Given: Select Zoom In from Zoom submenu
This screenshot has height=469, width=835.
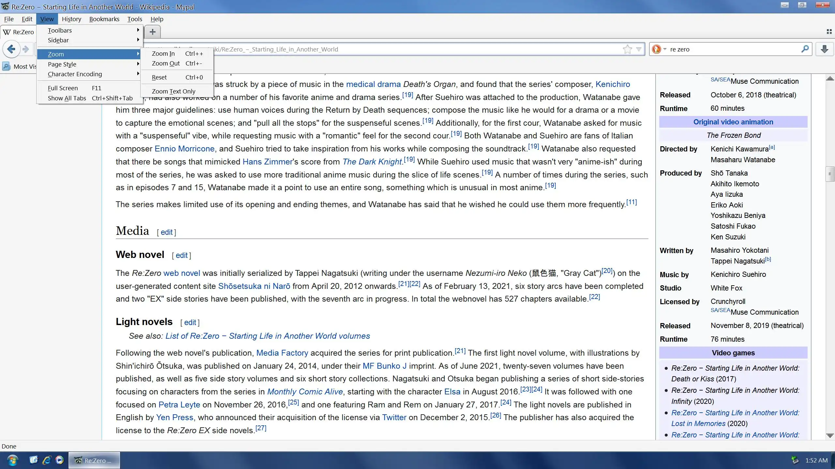Looking at the screenshot, I should [x=163, y=53].
